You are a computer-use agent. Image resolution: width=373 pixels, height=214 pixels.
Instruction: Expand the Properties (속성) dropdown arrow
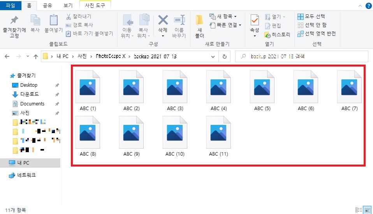tap(255, 36)
